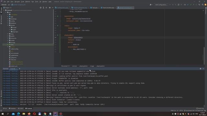
Task: Open Event Log in status bar
Action: click(200, 109)
